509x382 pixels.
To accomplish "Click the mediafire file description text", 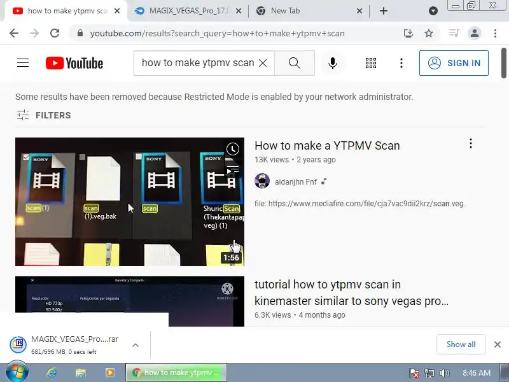I will (359, 204).
